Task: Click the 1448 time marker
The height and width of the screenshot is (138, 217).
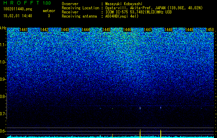Action: [169, 30]
